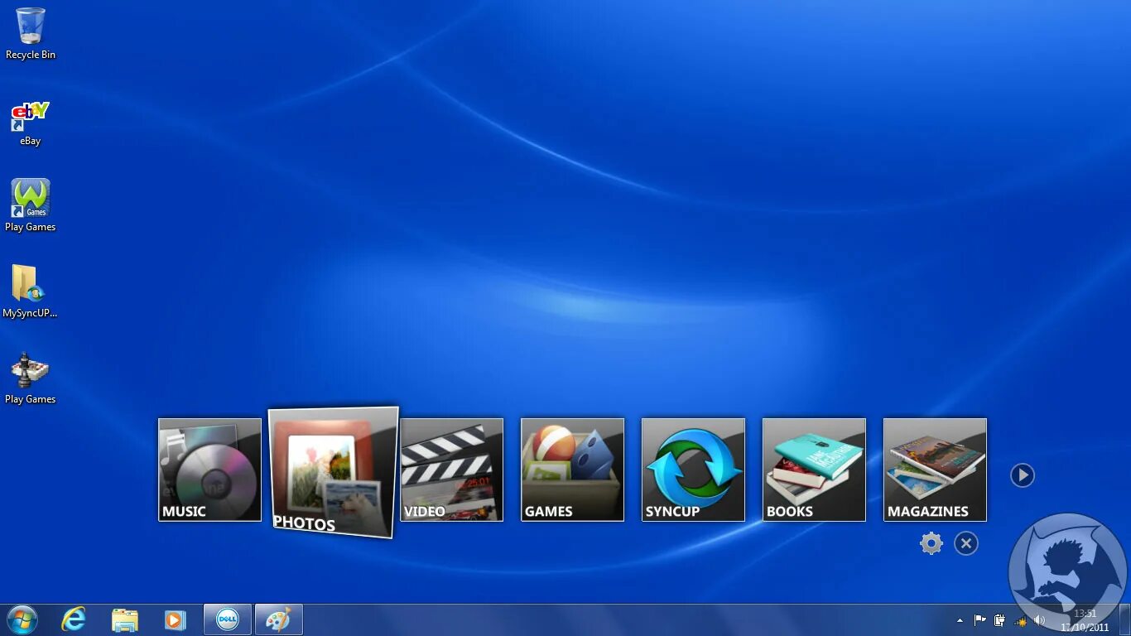Viewport: 1131px width, 636px height.
Task: Open volume speaker tray icon
Action: [x=1040, y=619]
